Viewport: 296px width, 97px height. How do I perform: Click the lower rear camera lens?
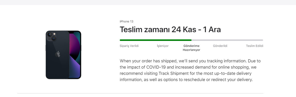click(x=54, y=39)
